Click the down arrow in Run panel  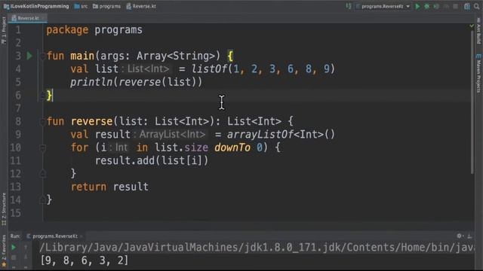(x=26, y=257)
